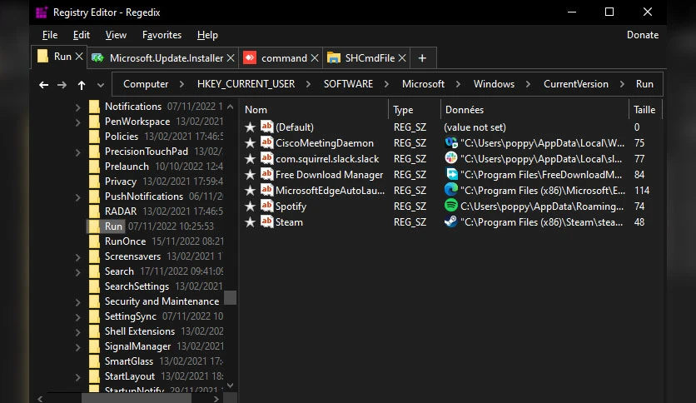Go back with the left arrow button
This screenshot has width=696, height=403.
click(x=43, y=85)
